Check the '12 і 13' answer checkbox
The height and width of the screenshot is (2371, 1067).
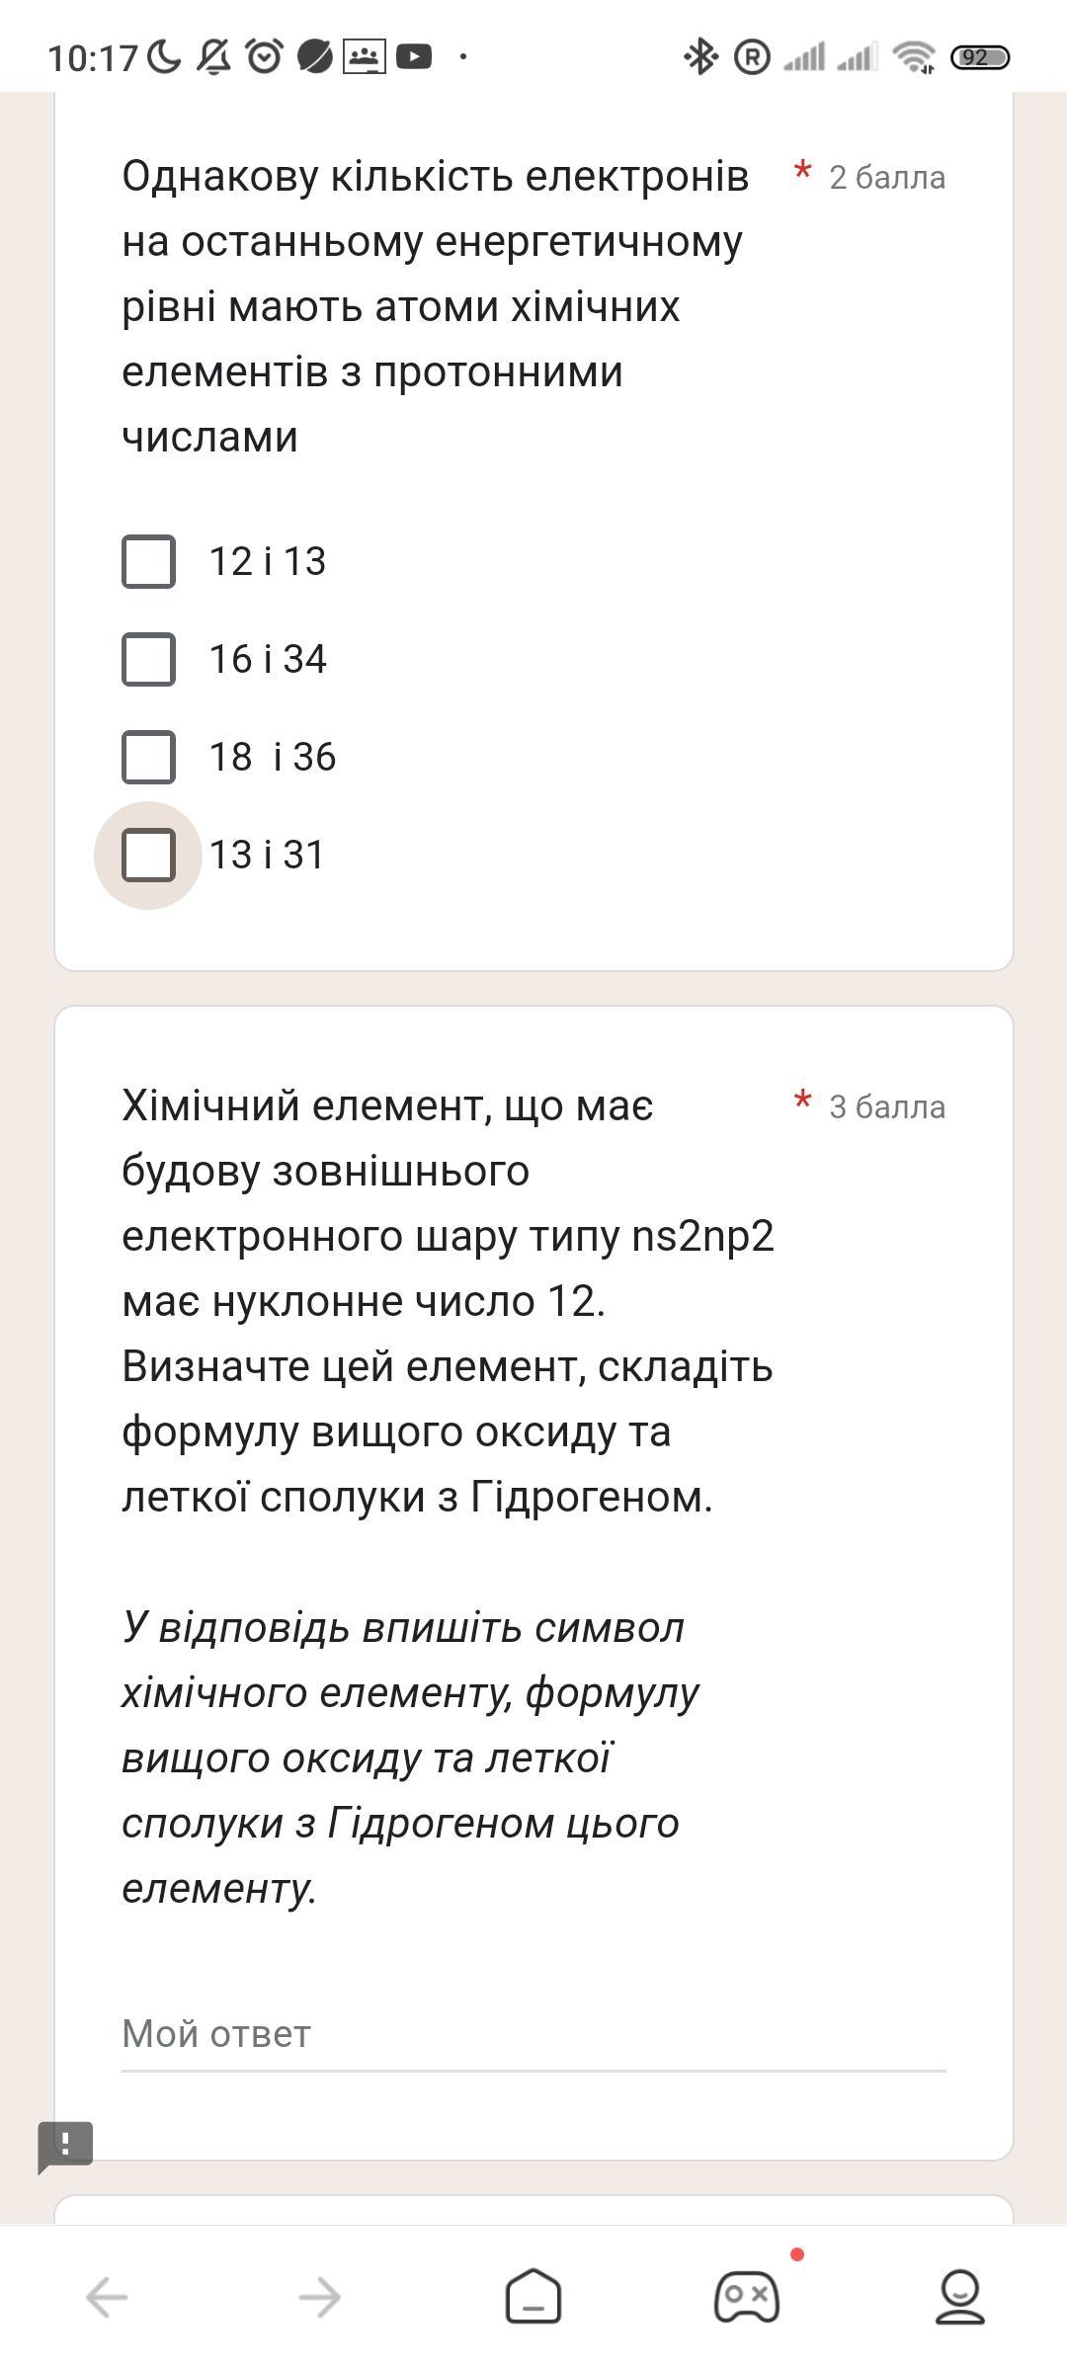(x=148, y=562)
